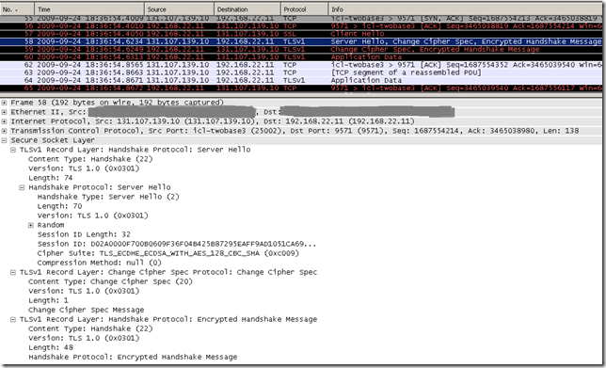Select packet 59 Change Cipher Spec row

301,49
